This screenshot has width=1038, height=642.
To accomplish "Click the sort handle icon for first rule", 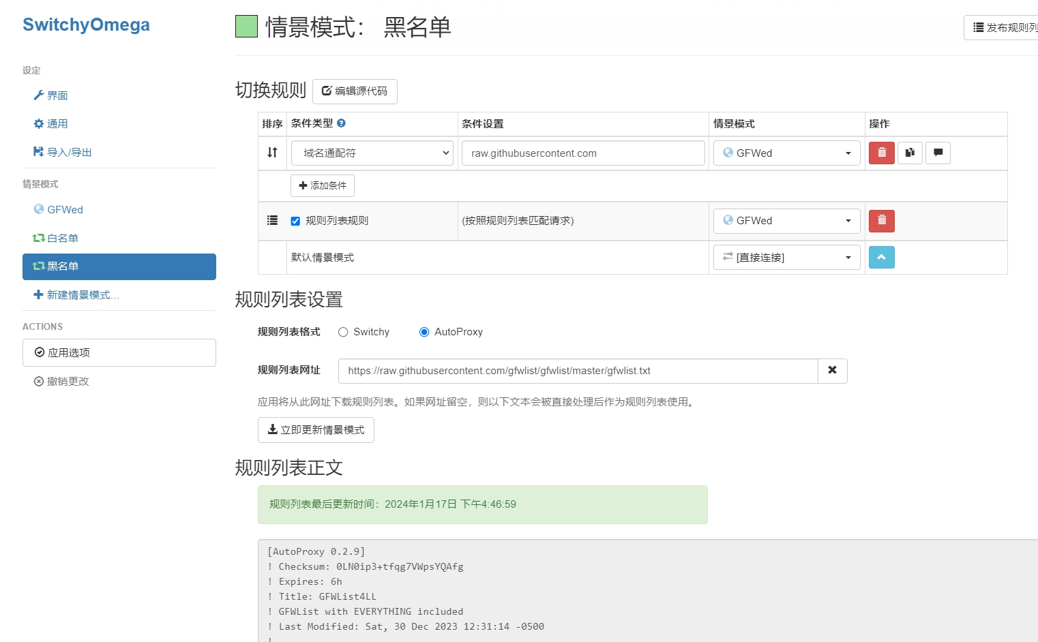I will click(272, 153).
